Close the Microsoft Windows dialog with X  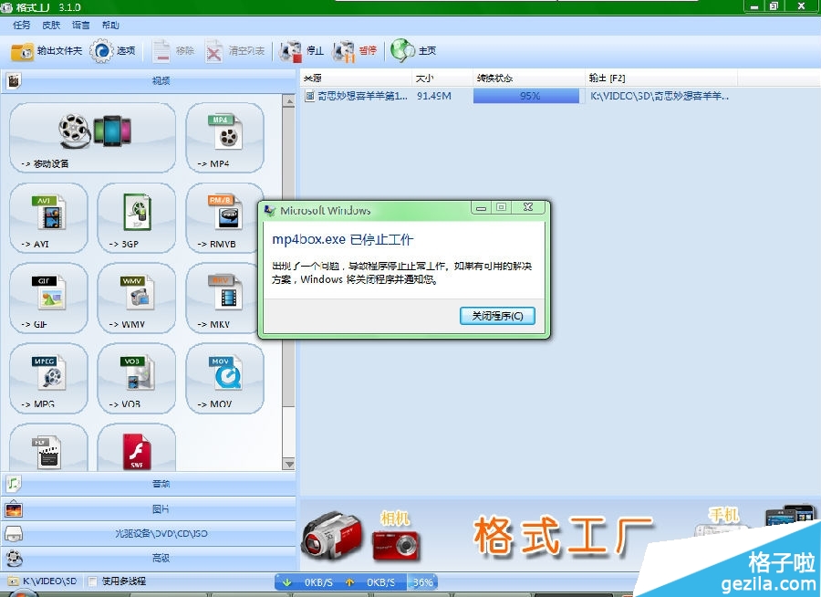(528, 207)
